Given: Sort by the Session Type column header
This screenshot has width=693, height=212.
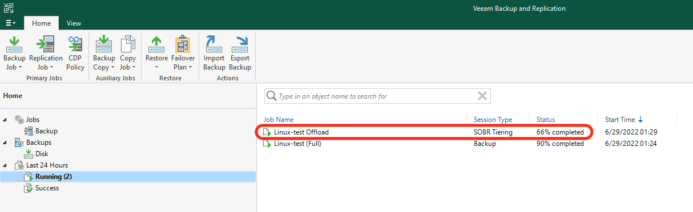Looking at the screenshot, I should click(x=493, y=120).
